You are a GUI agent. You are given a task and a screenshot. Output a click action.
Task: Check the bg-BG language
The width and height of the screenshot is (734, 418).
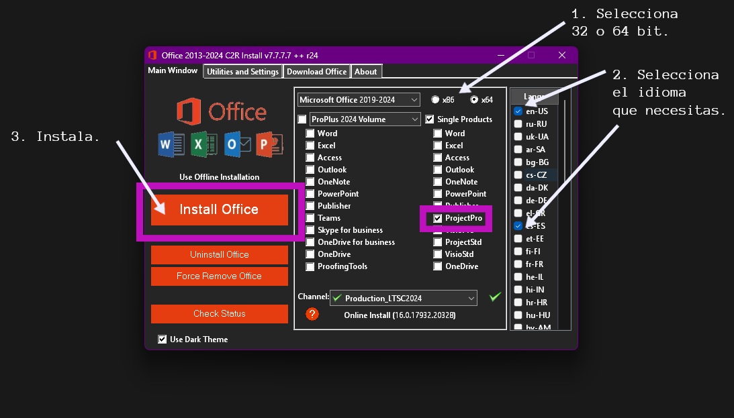(518, 162)
